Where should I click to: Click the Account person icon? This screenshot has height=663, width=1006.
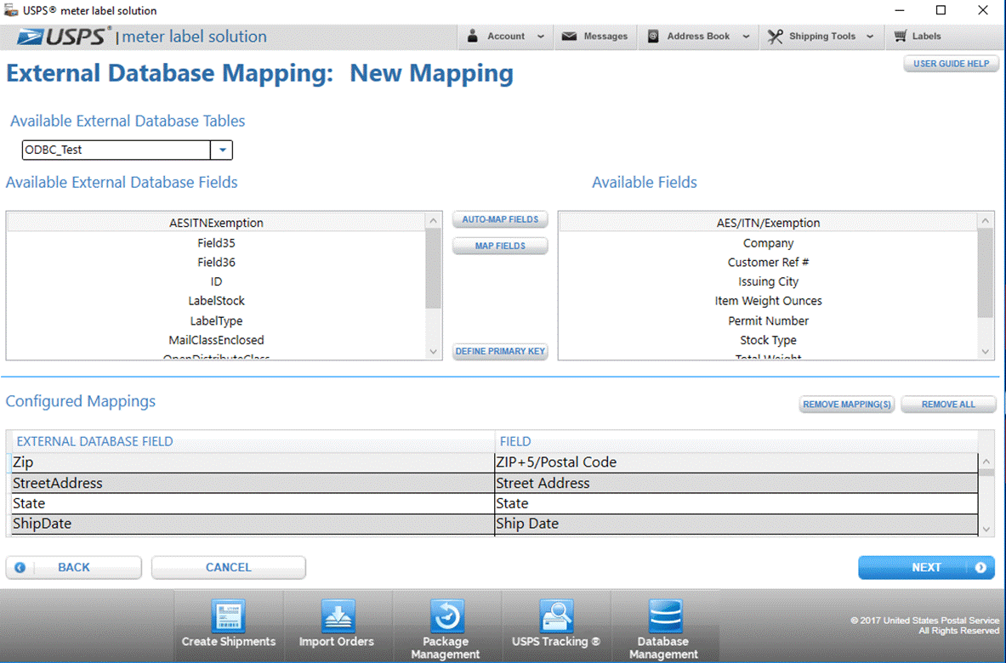coord(472,36)
